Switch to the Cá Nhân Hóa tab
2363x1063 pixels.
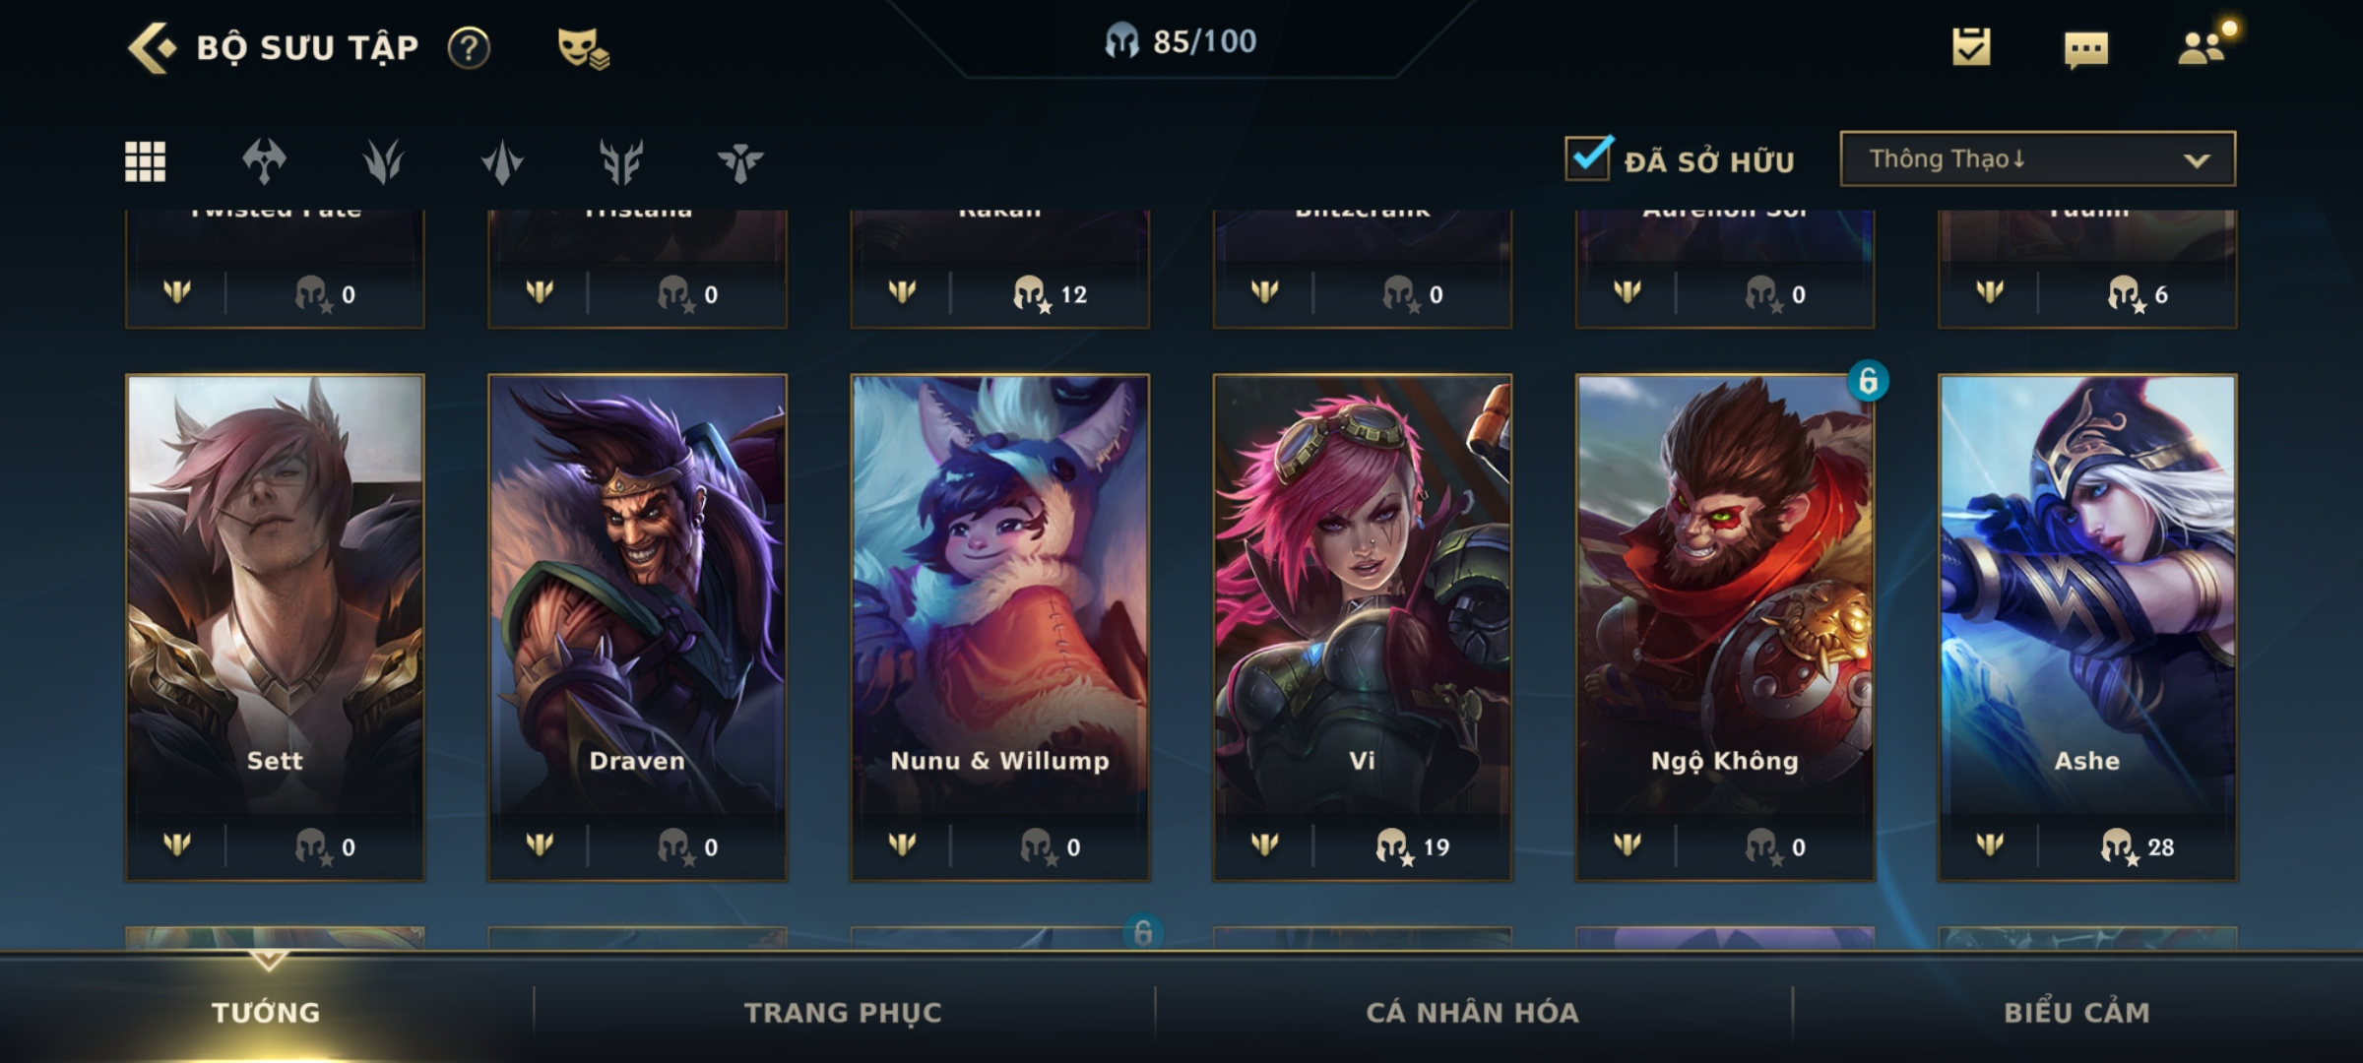pos(1472,1012)
